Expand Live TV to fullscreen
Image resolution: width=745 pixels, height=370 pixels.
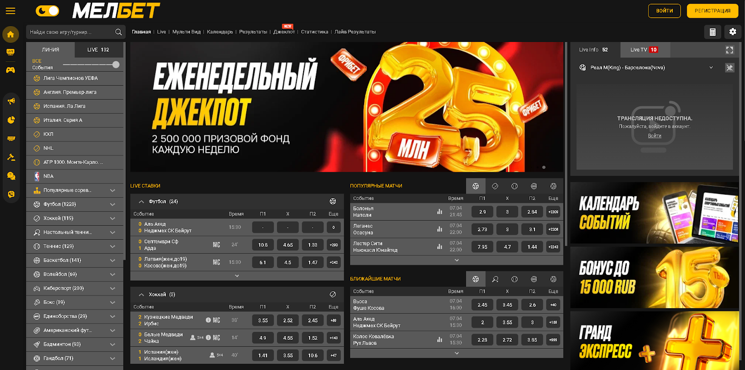point(730,50)
